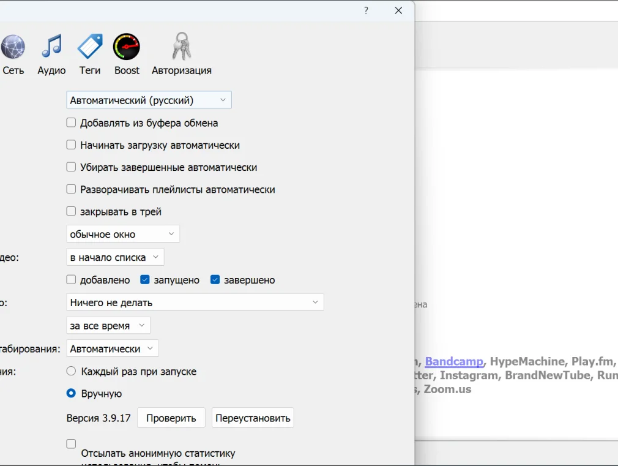618x466 pixels.
Task: Enable 'Добавлять из буфера обмена' checkbox
Action: click(x=72, y=122)
